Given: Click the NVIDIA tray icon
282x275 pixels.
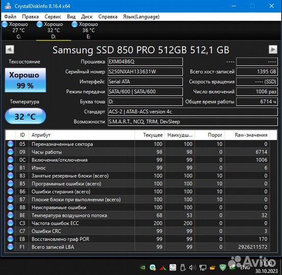Looking at the screenshot, I should (143, 267).
